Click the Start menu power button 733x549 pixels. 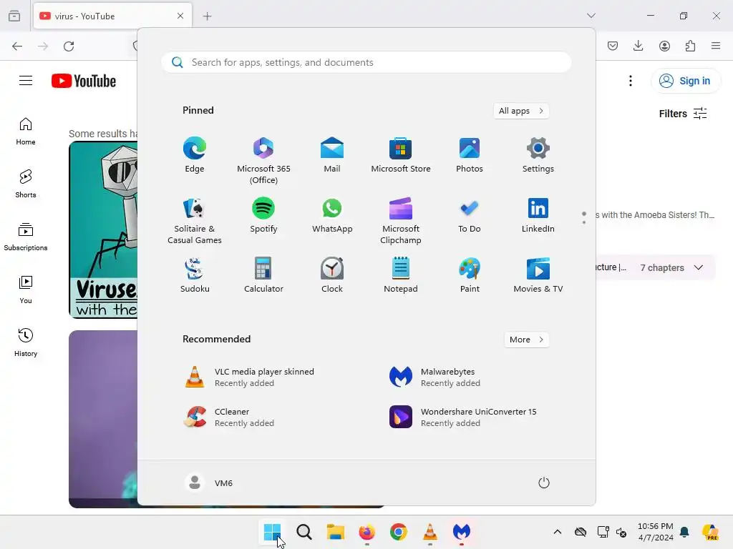click(544, 483)
